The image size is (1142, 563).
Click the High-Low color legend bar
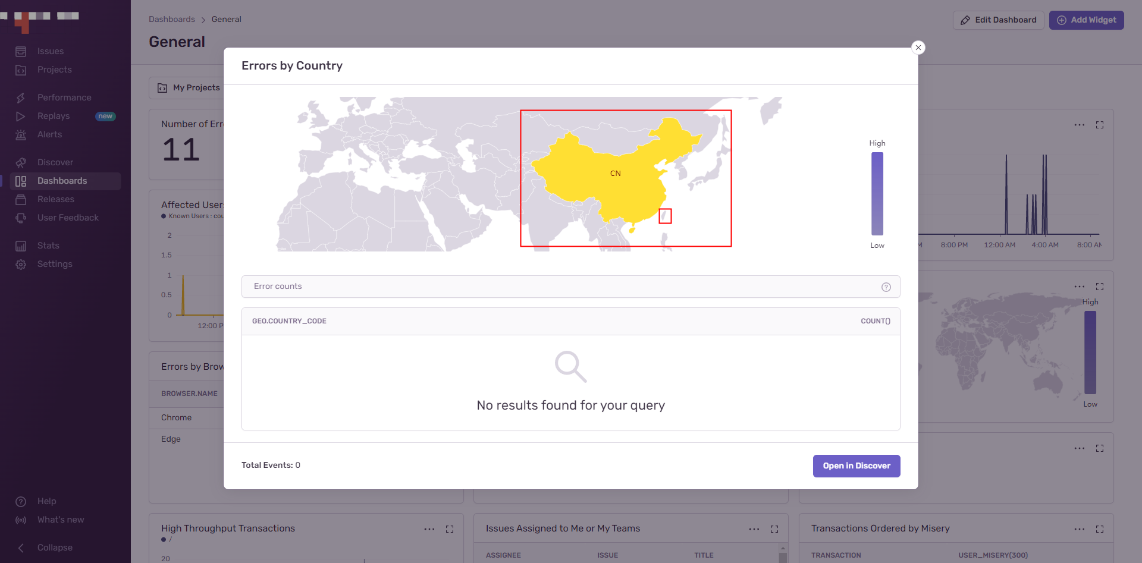877,194
